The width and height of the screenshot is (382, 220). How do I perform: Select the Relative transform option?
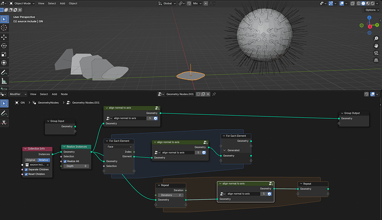pos(44,160)
